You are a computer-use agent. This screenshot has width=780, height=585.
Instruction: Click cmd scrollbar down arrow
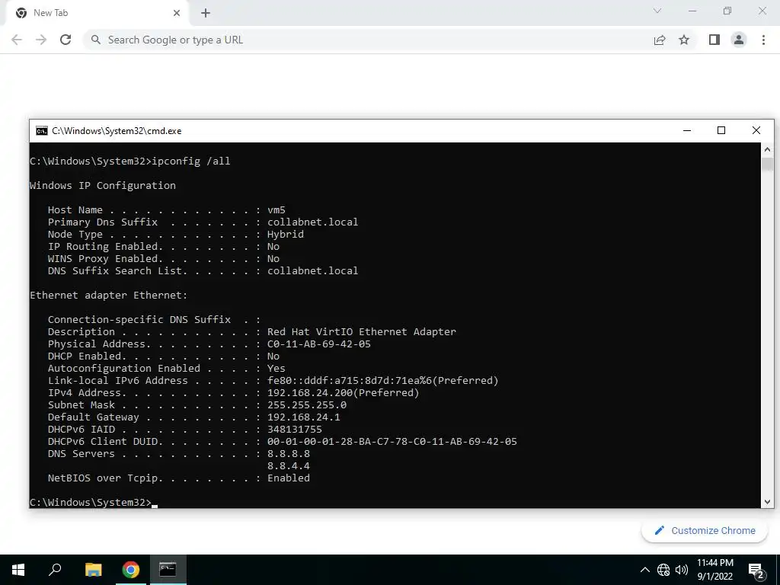(x=767, y=502)
